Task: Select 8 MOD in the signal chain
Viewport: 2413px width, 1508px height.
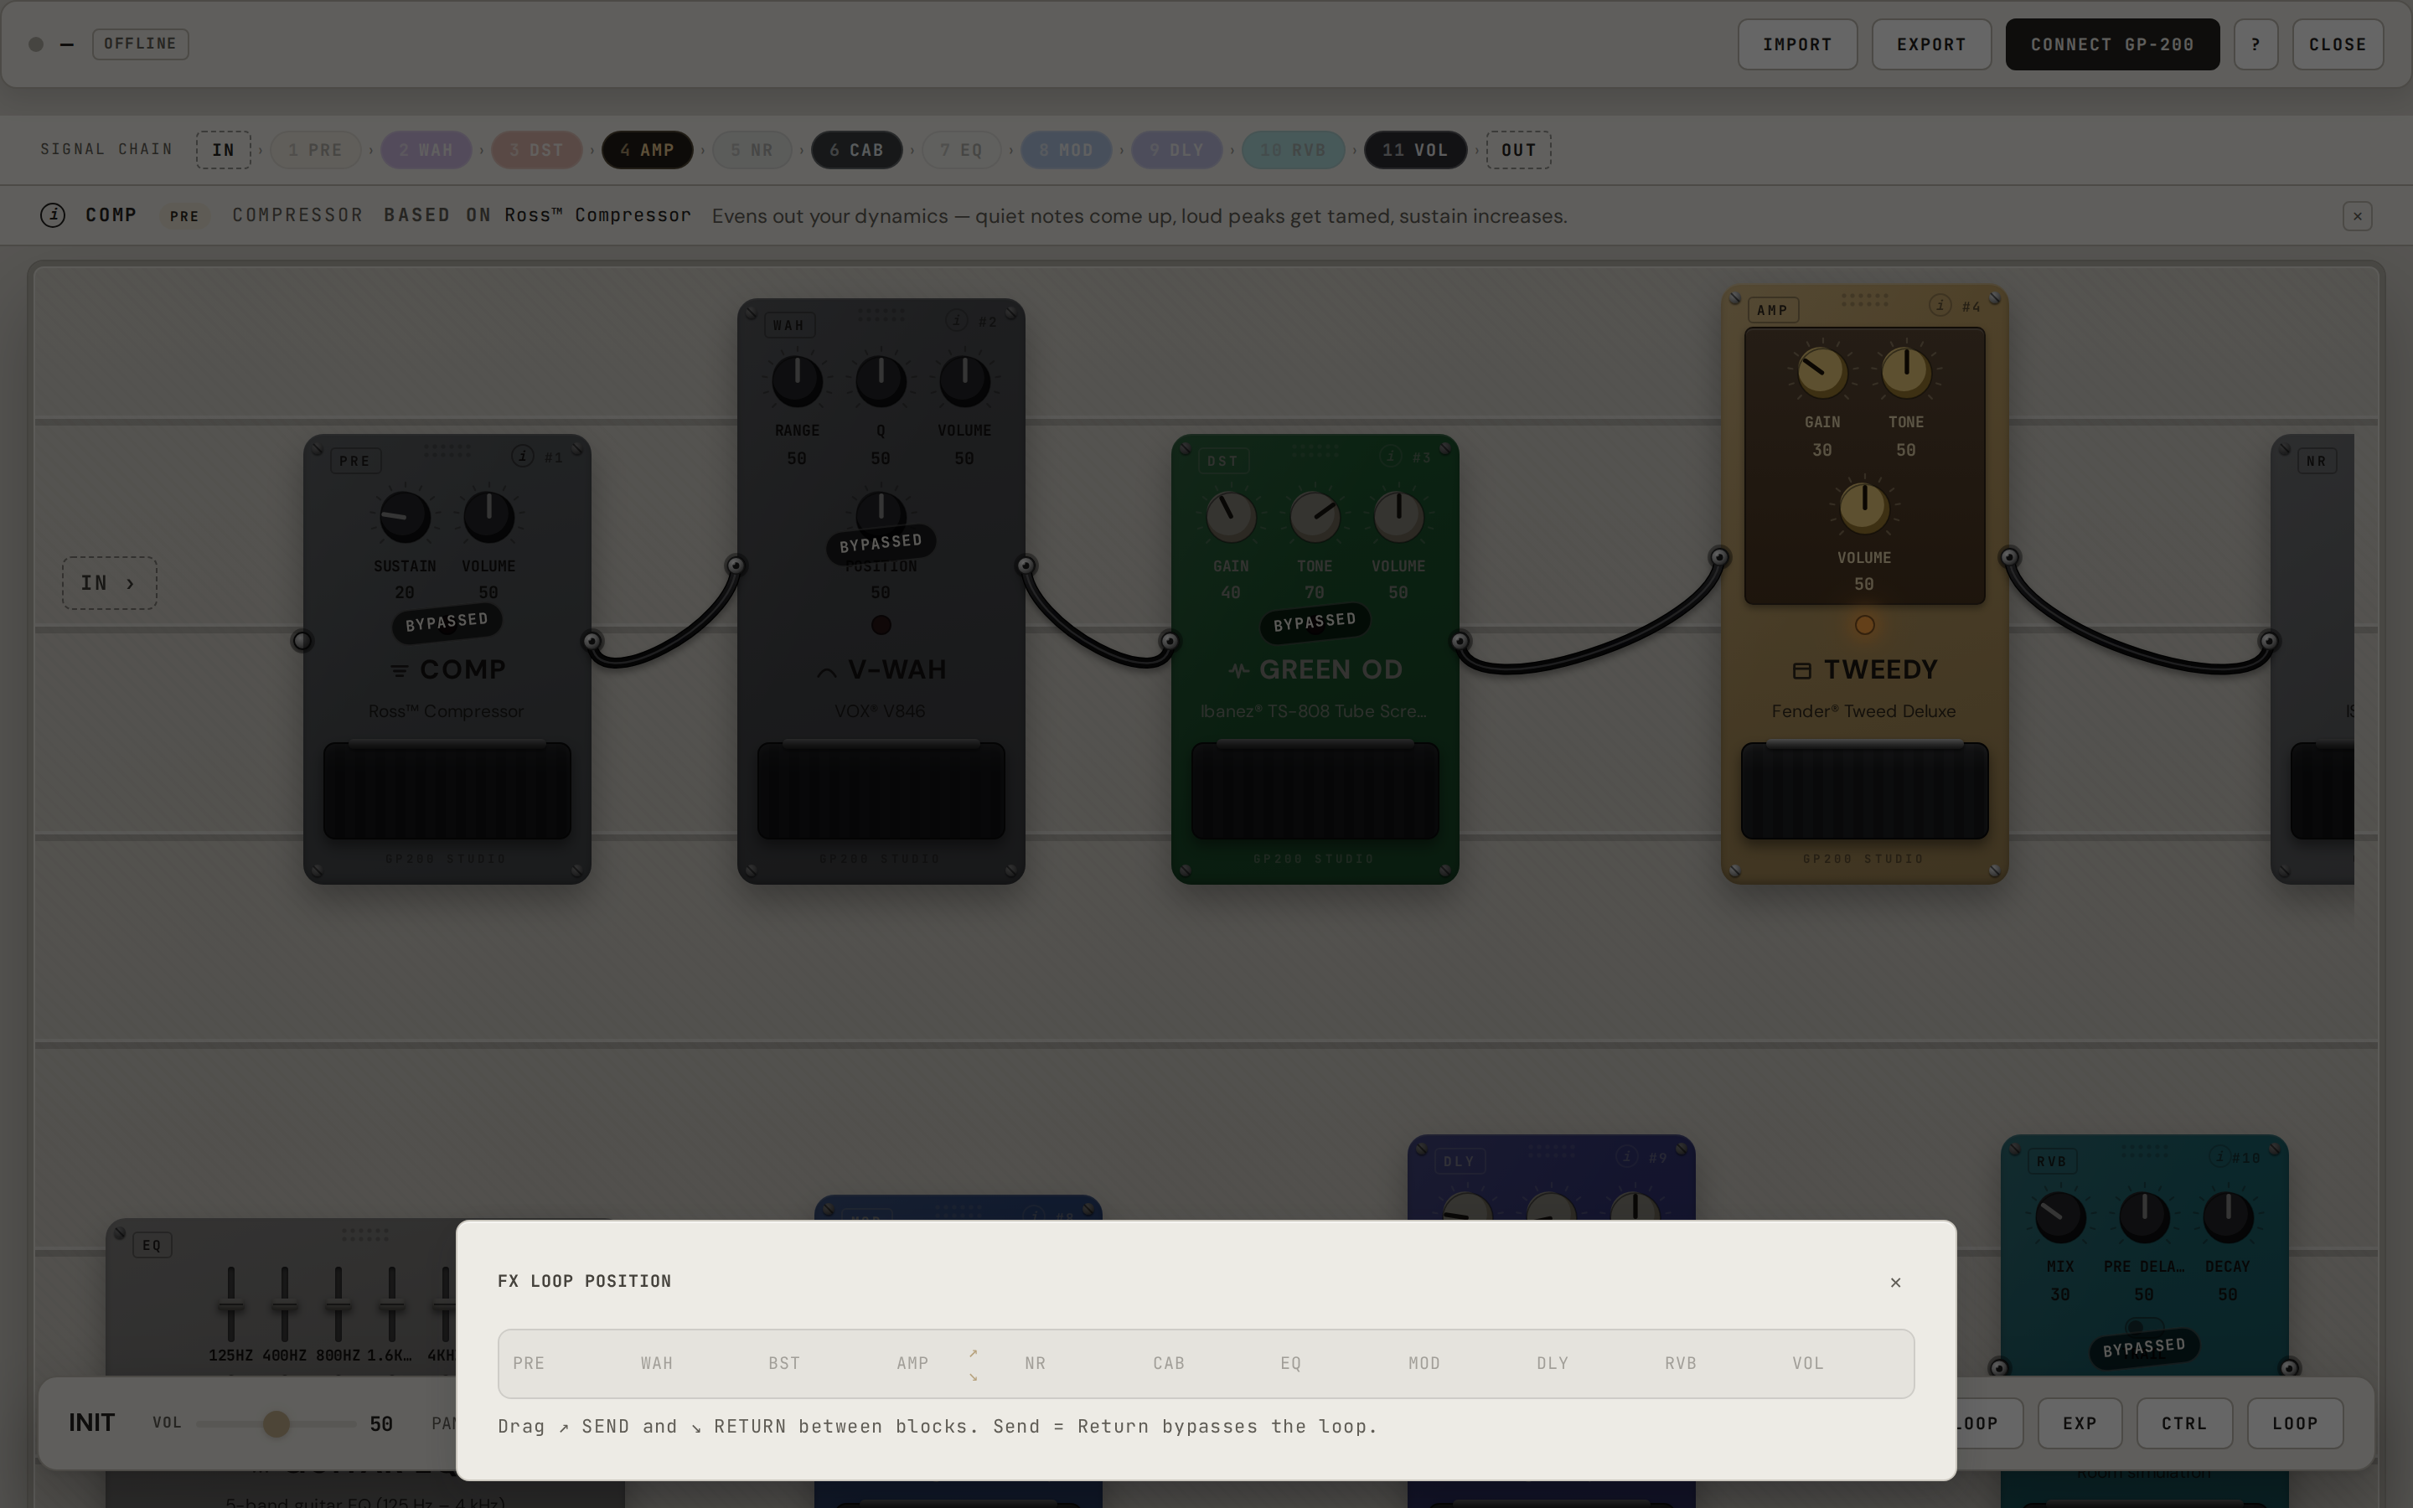Action: (1066, 150)
